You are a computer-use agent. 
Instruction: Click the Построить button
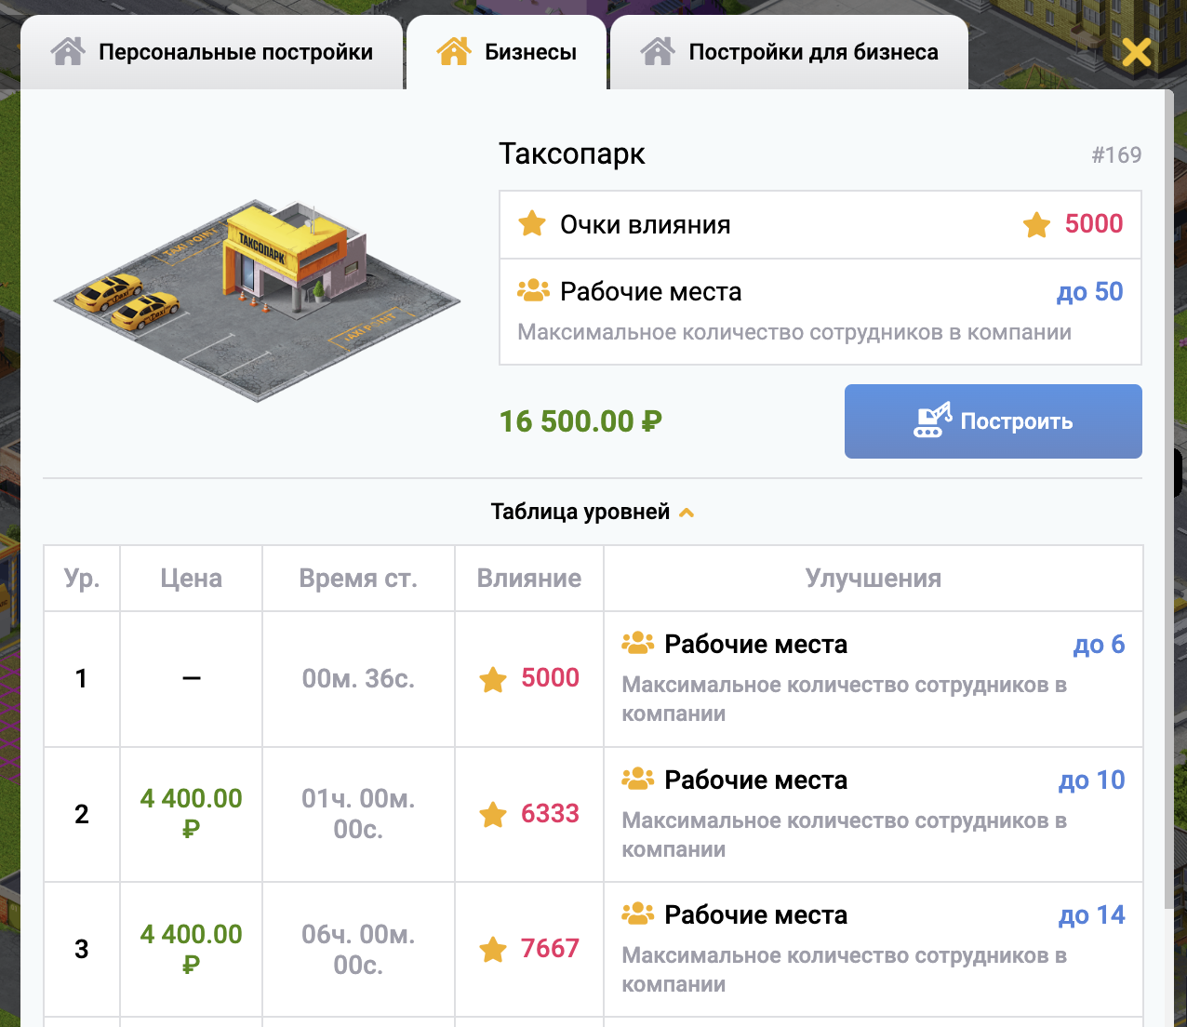(x=993, y=421)
